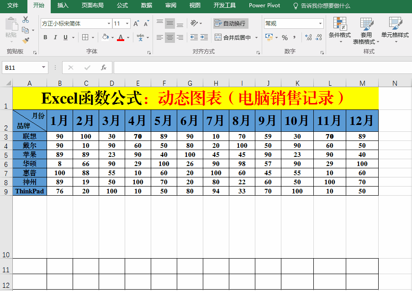
Task: Open Conditional Formatting (条件格式)
Action: pos(340,30)
